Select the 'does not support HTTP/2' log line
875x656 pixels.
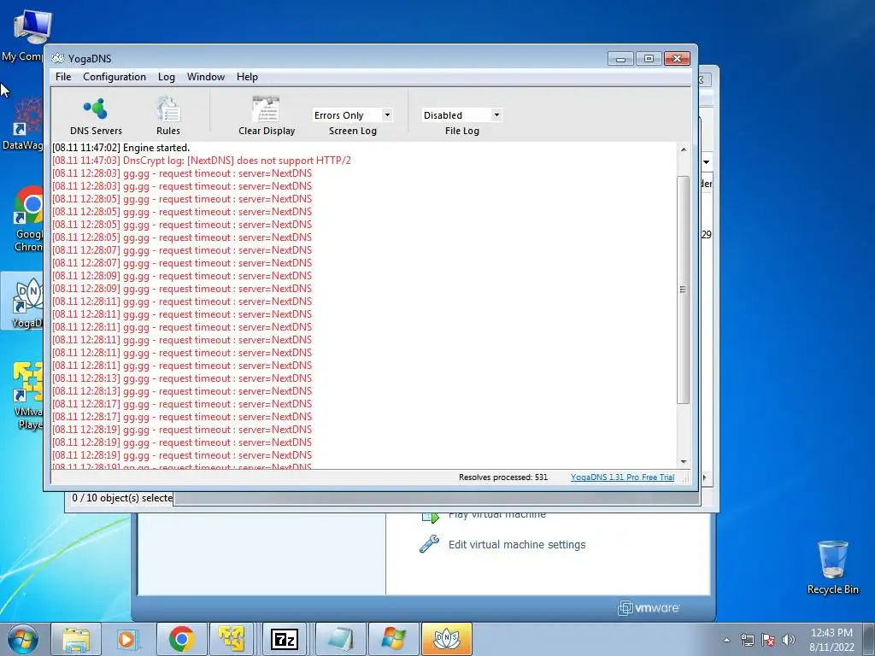(202, 161)
